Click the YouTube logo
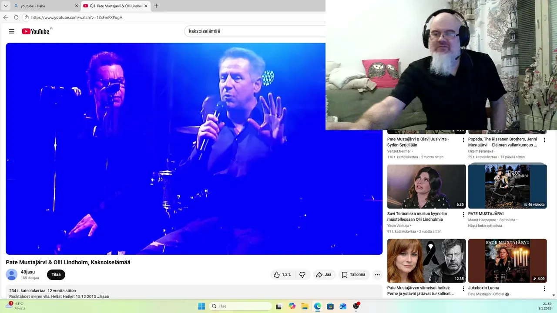The height and width of the screenshot is (313, 557). click(x=36, y=31)
